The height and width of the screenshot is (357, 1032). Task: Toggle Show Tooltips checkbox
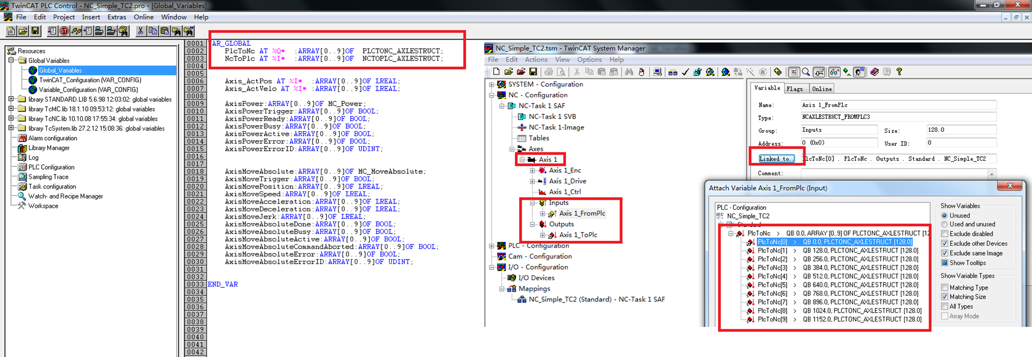click(944, 262)
